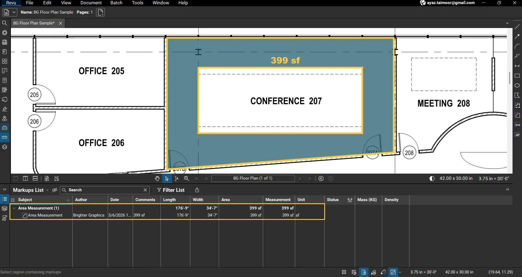
Task: Expand the left panel double chevron
Action: coord(5,190)
